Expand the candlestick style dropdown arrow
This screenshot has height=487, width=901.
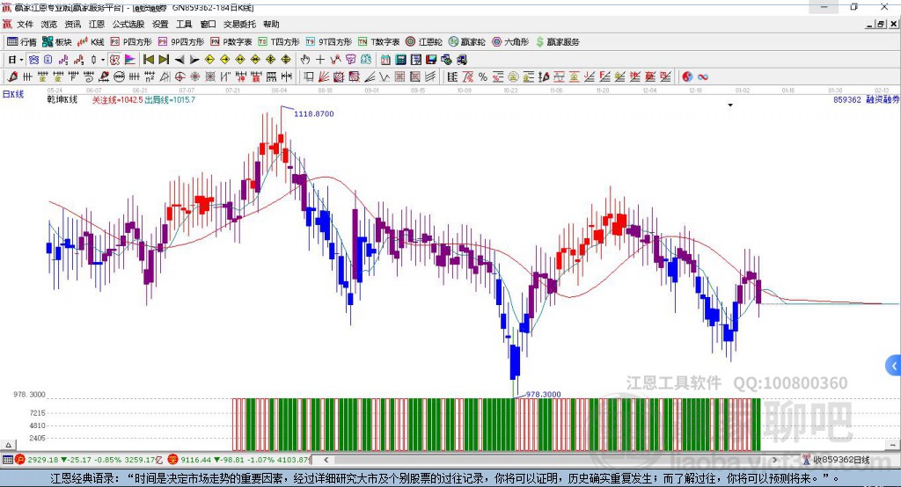[x=103, y=59]
